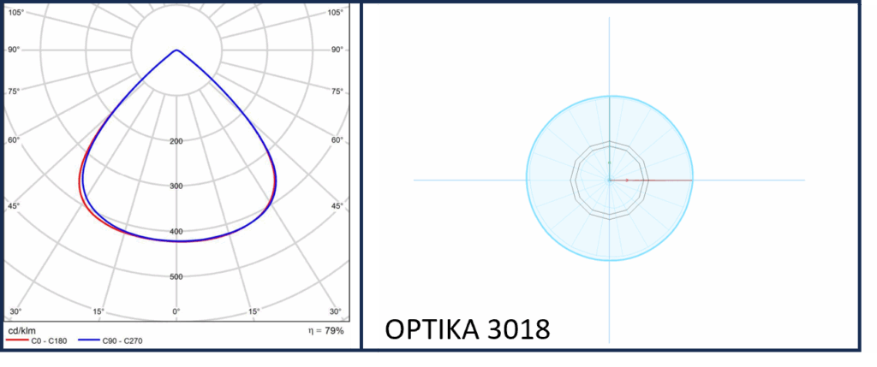Select the C0 - C180 legend label
This screenshot has height=367, width=877.
coord(51,340)
